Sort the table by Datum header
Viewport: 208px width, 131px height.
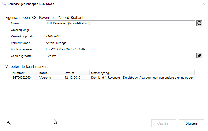tap(76, 73)
